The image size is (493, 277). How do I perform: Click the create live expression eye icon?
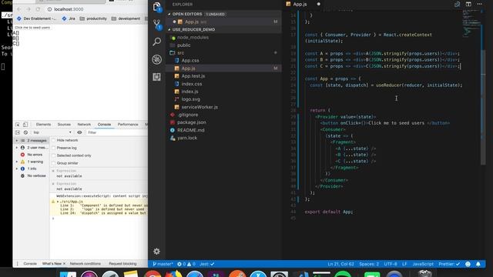coord(79,132)
